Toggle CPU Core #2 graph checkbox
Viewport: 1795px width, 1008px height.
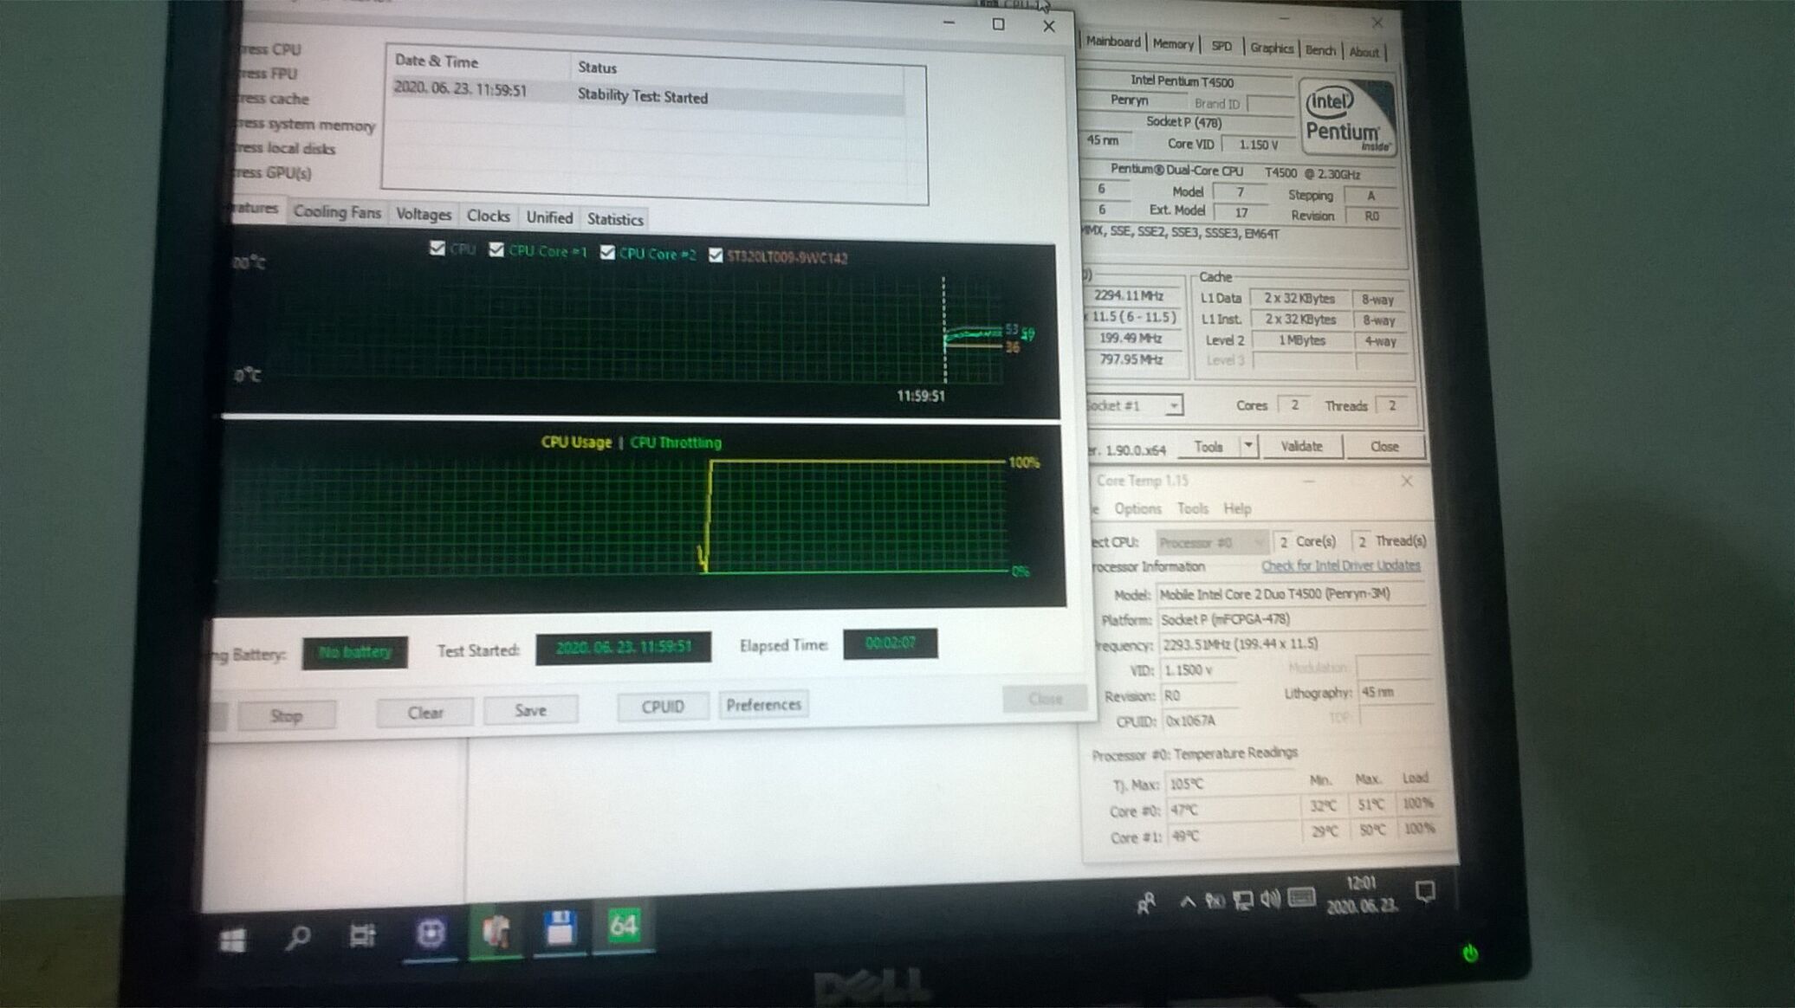607,252
